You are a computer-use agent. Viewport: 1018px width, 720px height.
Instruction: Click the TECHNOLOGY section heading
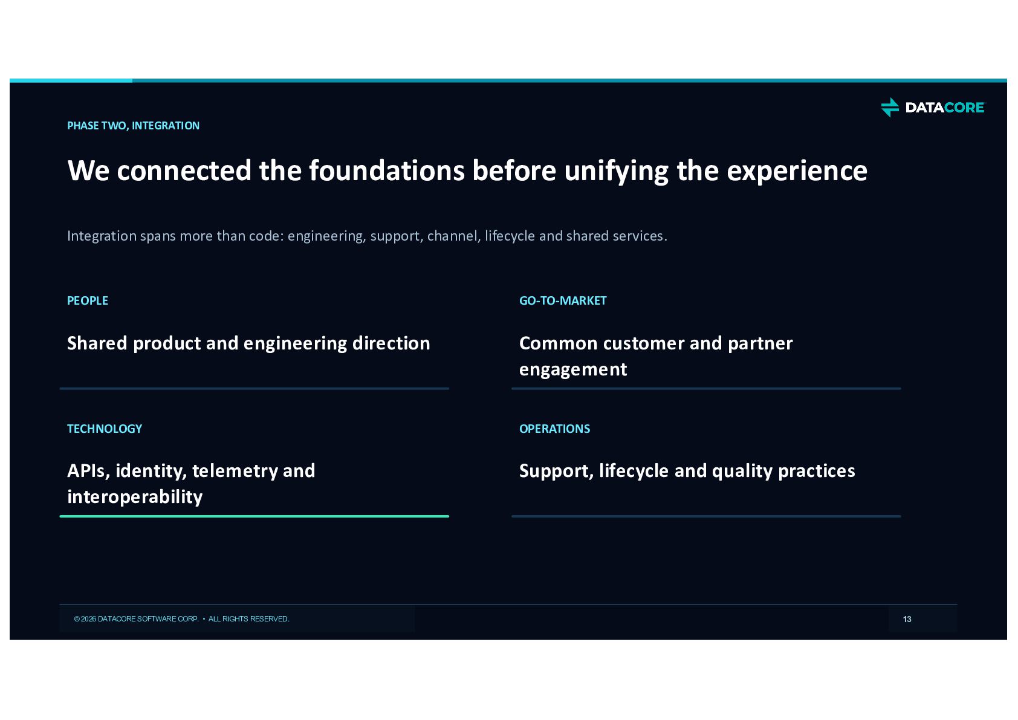105,429
